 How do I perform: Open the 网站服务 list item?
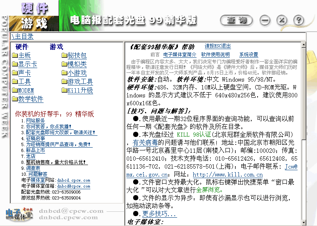(x=35, y=121)
